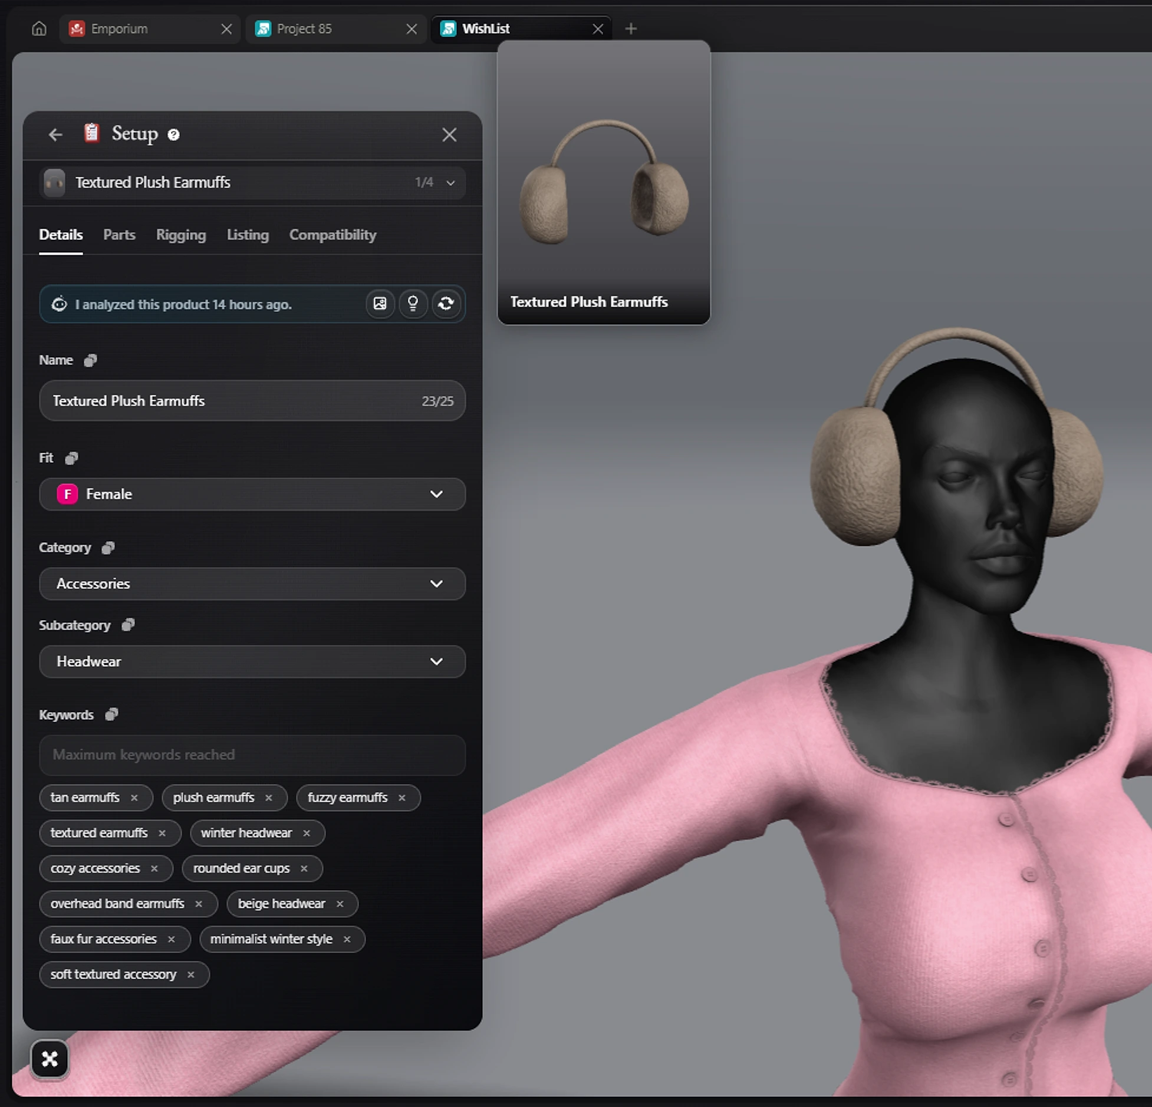This screenshot has width=1152, height=1107.
Task: Copy the Subcategory field icon
Action: point(128,625)
